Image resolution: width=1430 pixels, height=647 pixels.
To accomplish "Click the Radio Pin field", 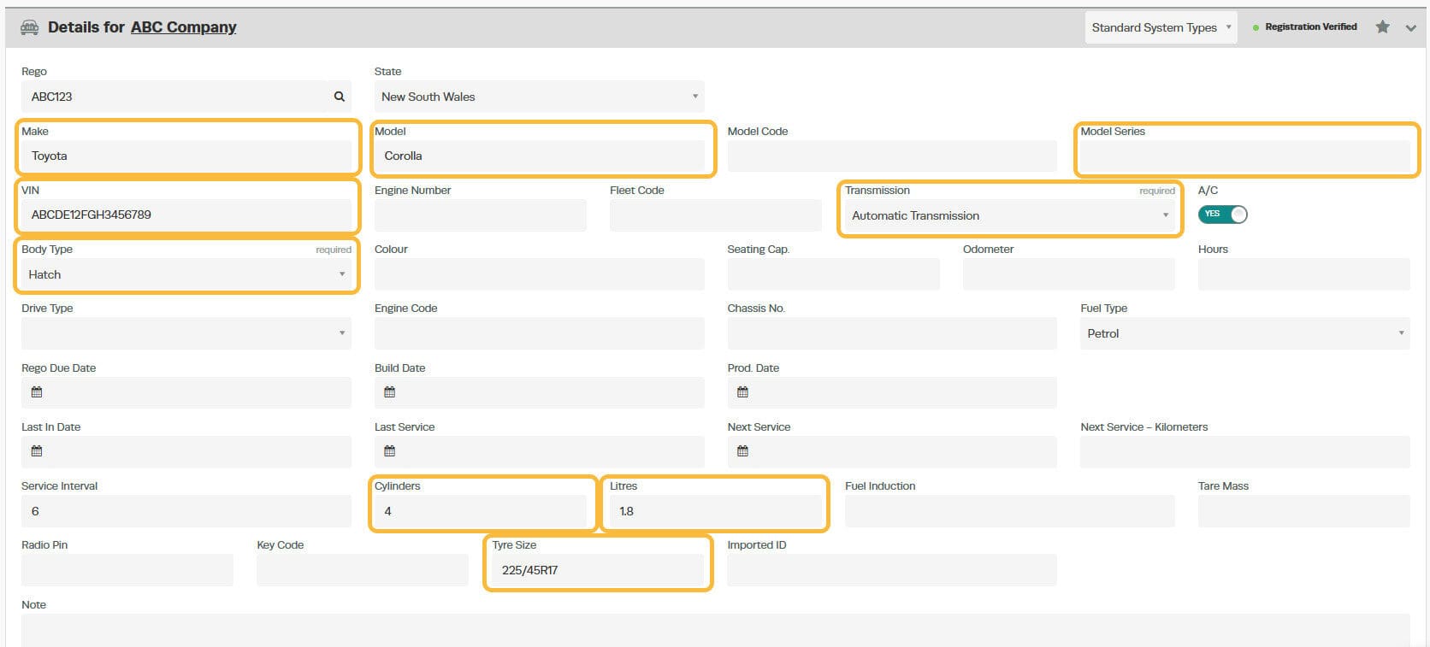I will coord(127,570).
